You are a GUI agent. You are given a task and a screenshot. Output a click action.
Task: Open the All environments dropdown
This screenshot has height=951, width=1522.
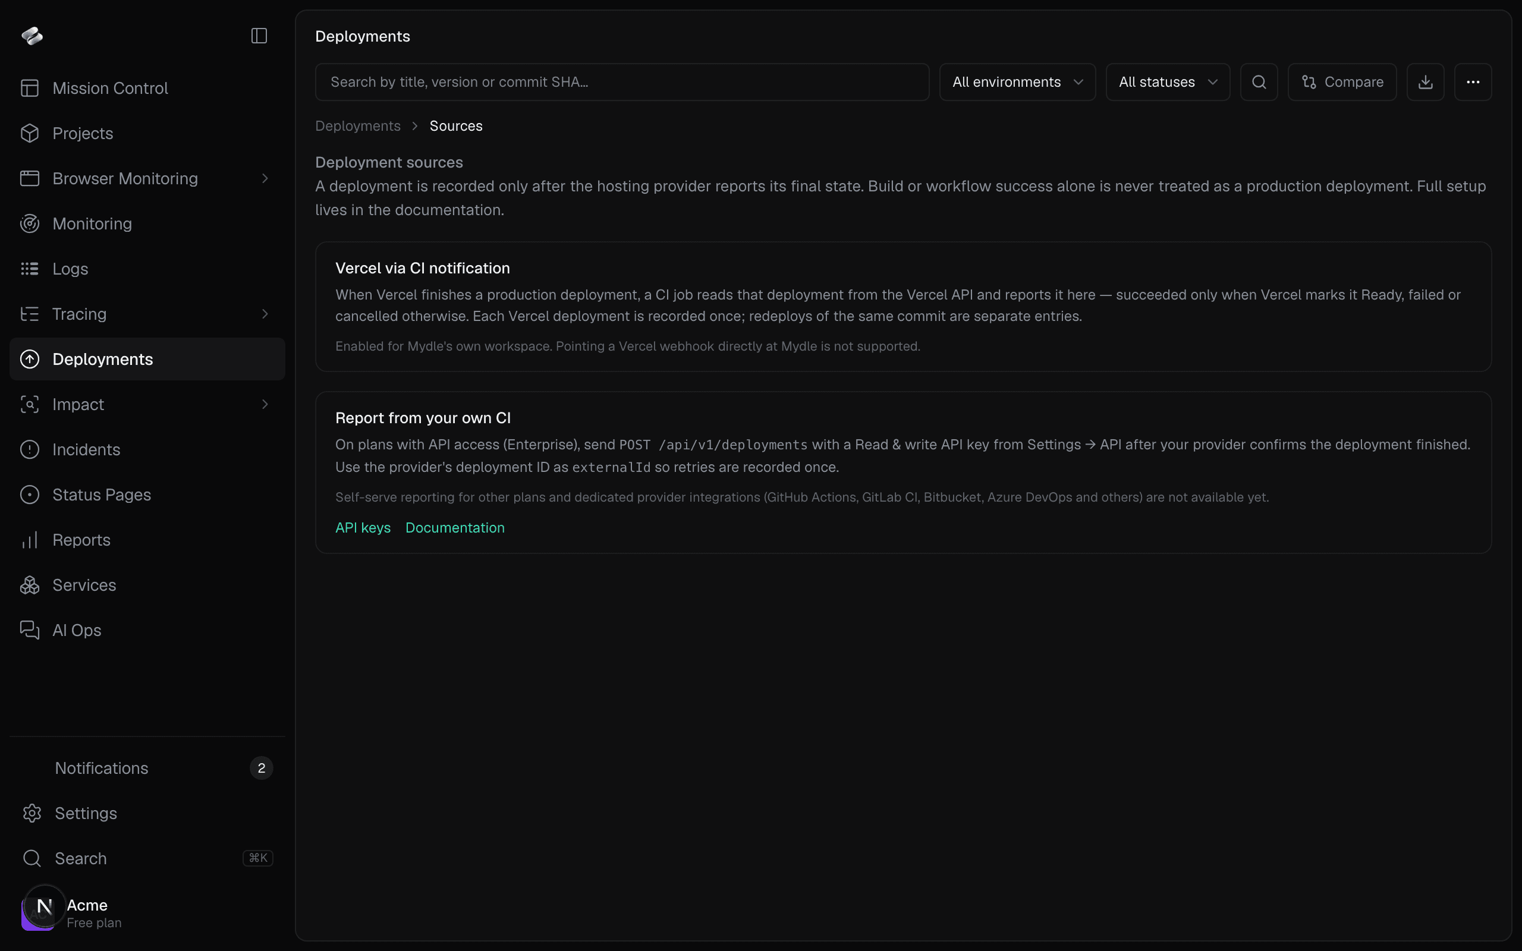(1018, 82)
